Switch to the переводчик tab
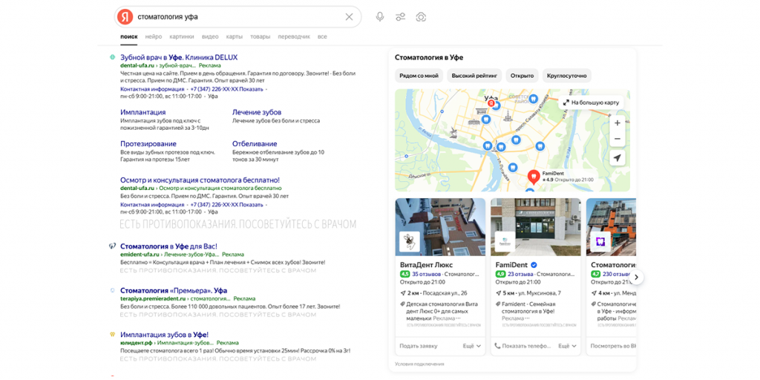760x380 pixels. click(x=294, y=36)
